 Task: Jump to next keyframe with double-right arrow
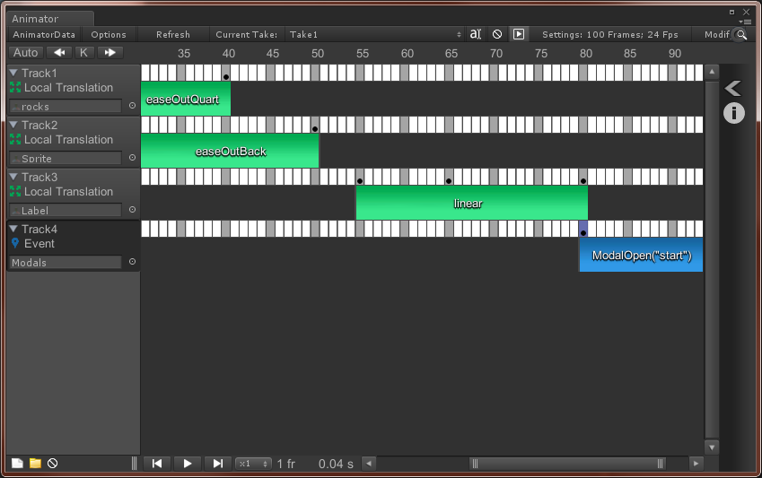tap(109, 52)
